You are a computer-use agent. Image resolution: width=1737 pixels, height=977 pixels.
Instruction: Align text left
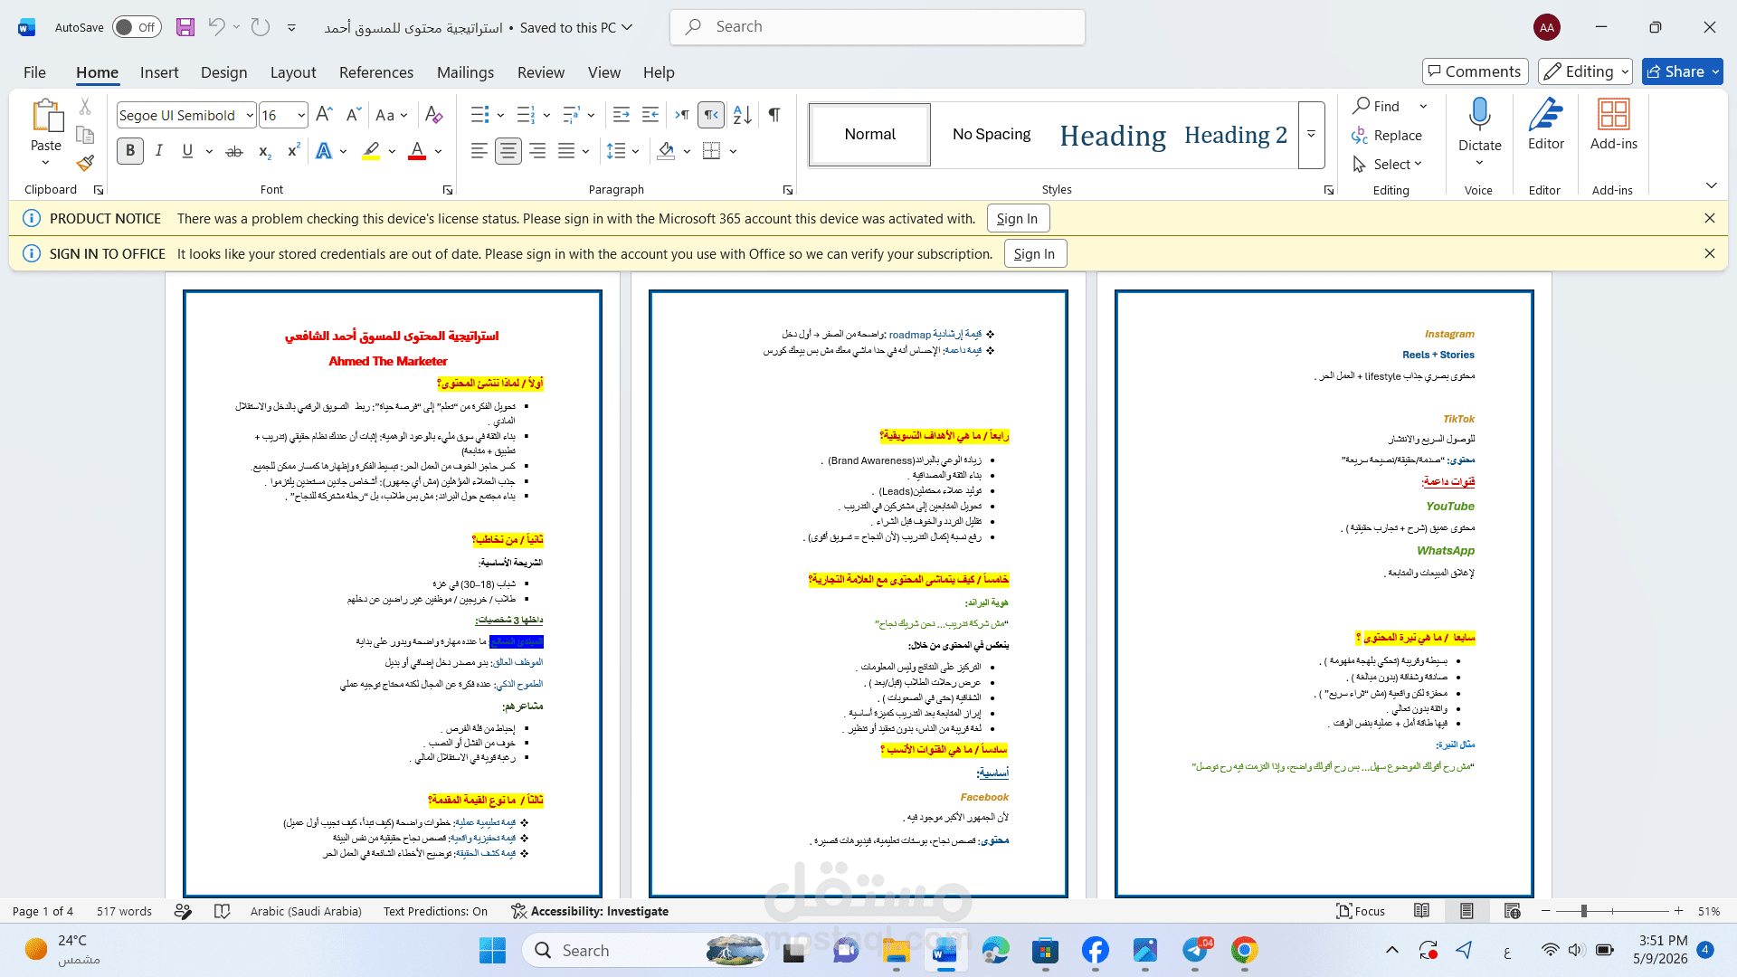479,151
